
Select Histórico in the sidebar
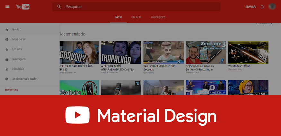pos(30,69)
